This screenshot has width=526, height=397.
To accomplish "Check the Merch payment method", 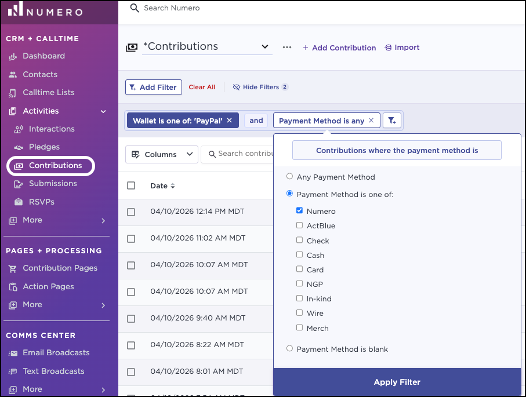I will pyautogui.click(x=300, y=327).
